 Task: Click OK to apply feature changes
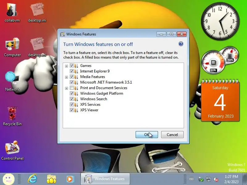[147, 135]
